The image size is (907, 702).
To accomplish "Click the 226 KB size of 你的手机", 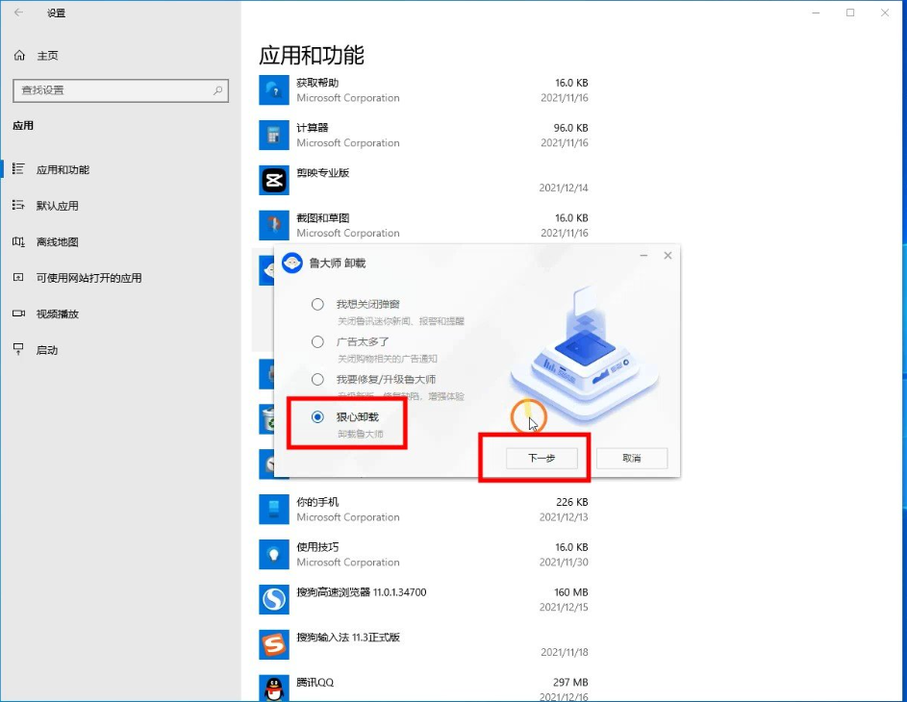I will click(x=572, y=502).
